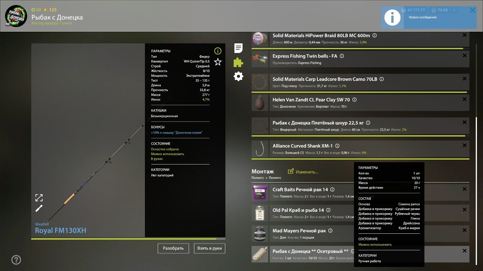Image resolution: width=483 pixels, height=271 pixels.
Task: Show info for Плетёный шнур 22,5 кг
Action: coord(368,123)
